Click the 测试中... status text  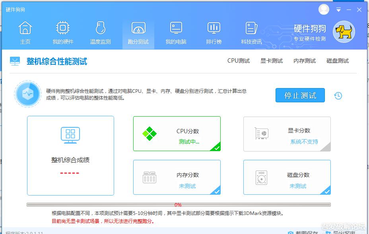coord(189,142)
